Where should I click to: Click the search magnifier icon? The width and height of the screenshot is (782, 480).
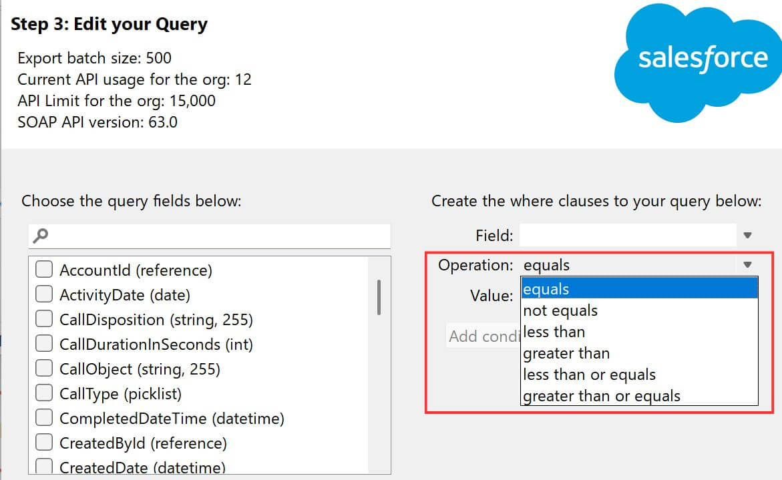click(x=41, y=234)
